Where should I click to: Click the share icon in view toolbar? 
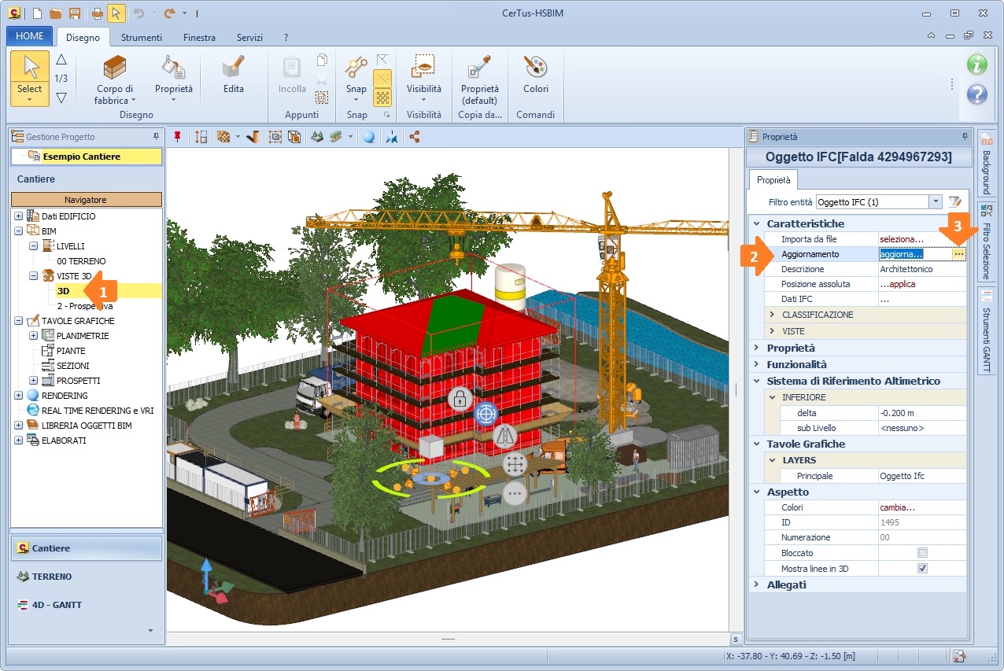coord(414,137)
